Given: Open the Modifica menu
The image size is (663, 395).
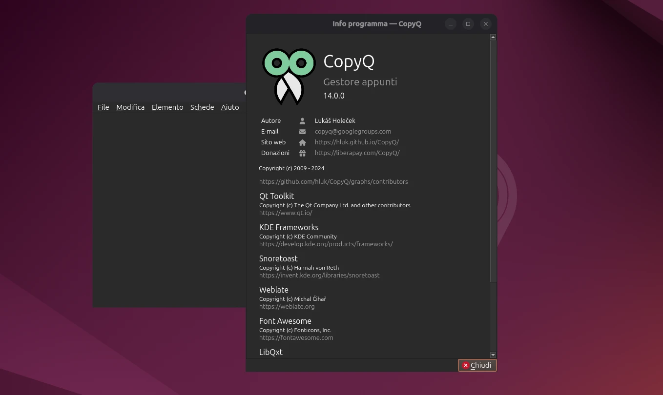Looking at the screenshot, I should [130, 107].
